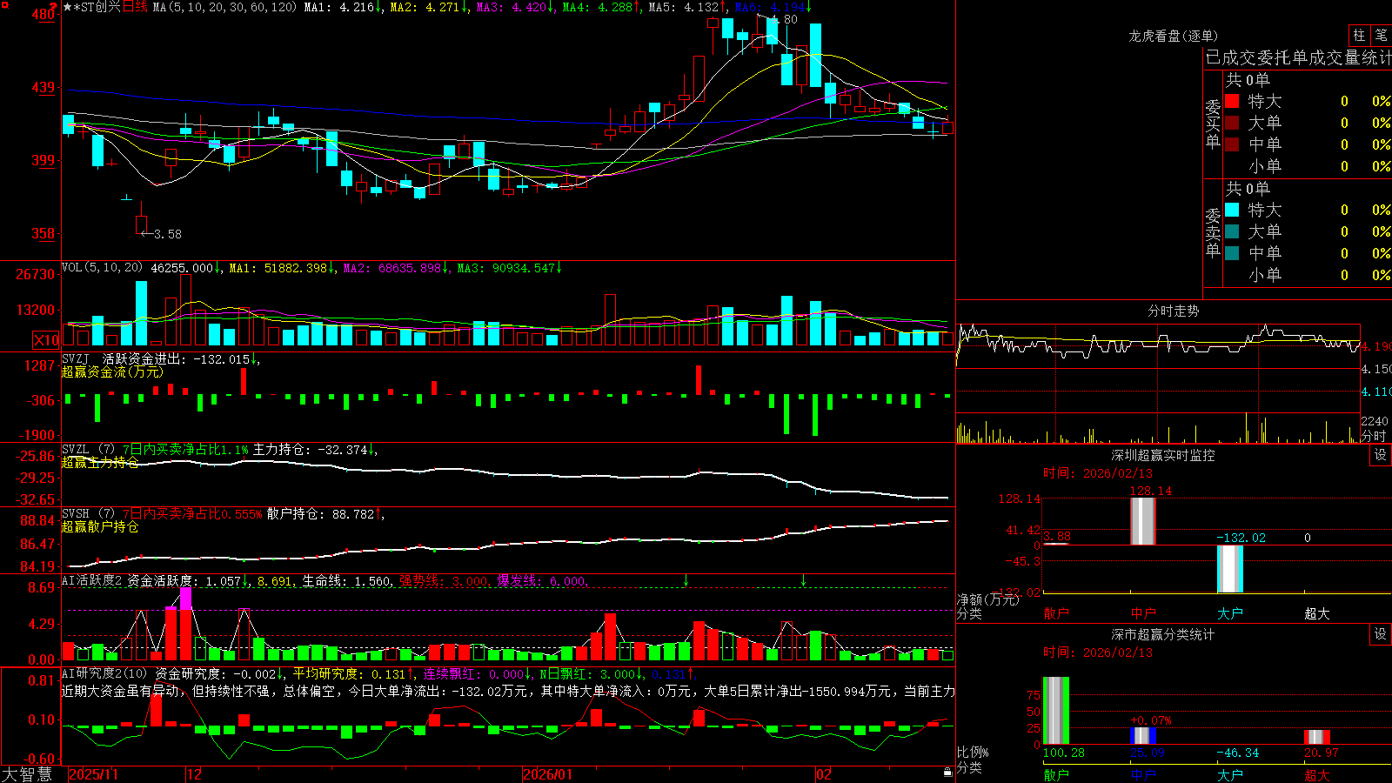Click the AI研究度2(10) indicator label
Viewport: 1392px width, 783px height.
tap(105, 673)
